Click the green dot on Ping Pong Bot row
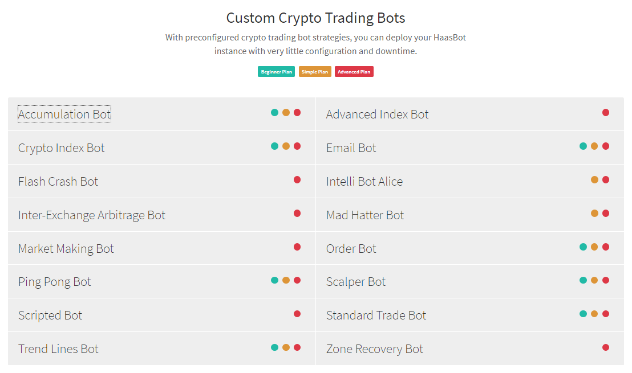Image resolution: width=632 pixels, height=373 pixels. (274, 280)
